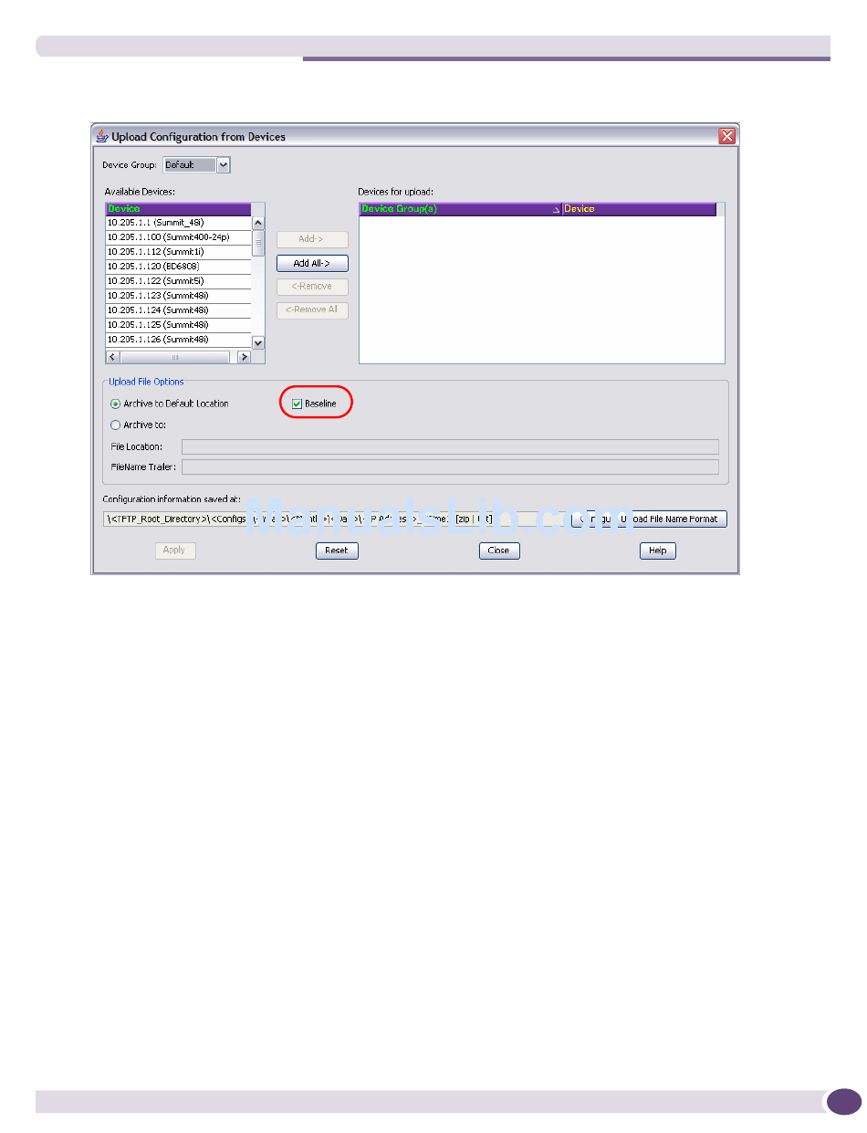This screenshot has height=1133, width=867.
Task: Click the device list scroll-down arrow
Action: (258, 342)
